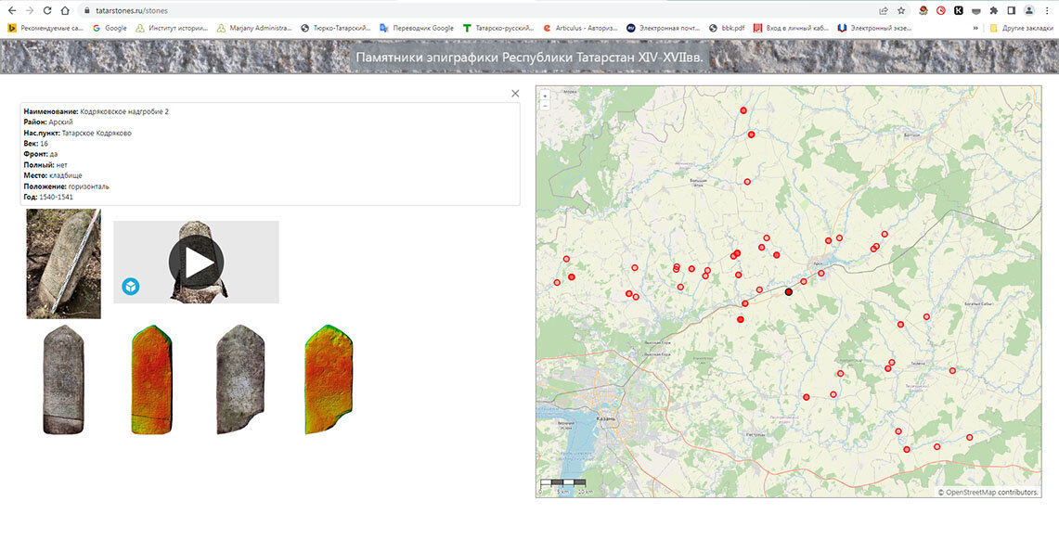Reload the tatarstones page

47,11
